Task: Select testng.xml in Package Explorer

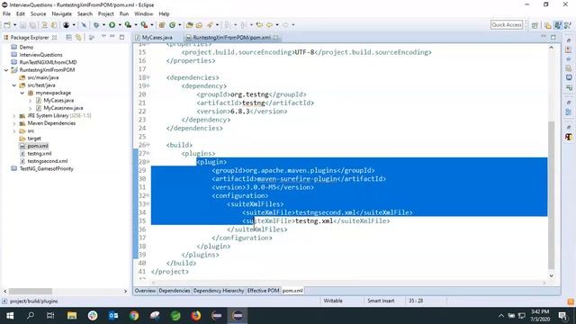Action: 40,154
